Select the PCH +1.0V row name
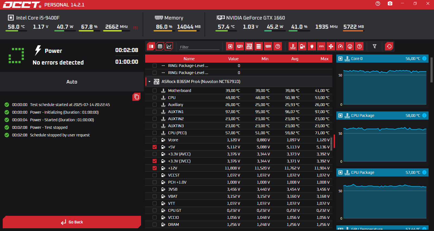 point(177,182)
